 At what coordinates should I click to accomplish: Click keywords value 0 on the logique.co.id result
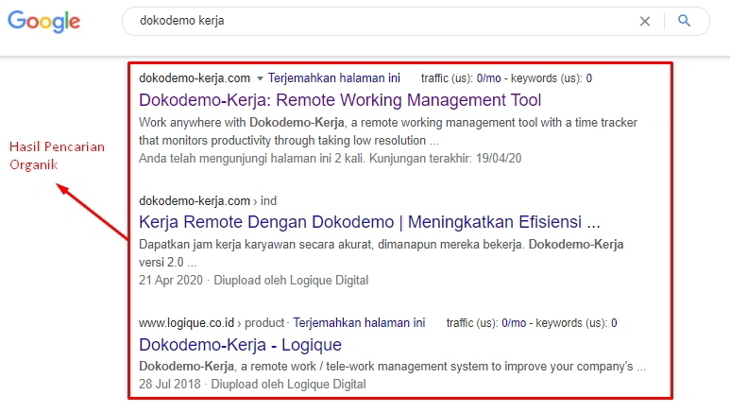pyautogui.click(x=614, y=323)
